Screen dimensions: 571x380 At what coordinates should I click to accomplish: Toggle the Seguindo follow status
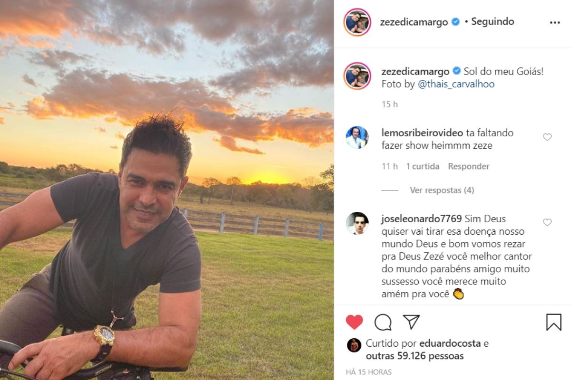[492, 22]
